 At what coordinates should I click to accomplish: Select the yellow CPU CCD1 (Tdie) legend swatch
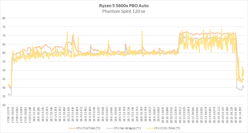click(x=150, y=128)
